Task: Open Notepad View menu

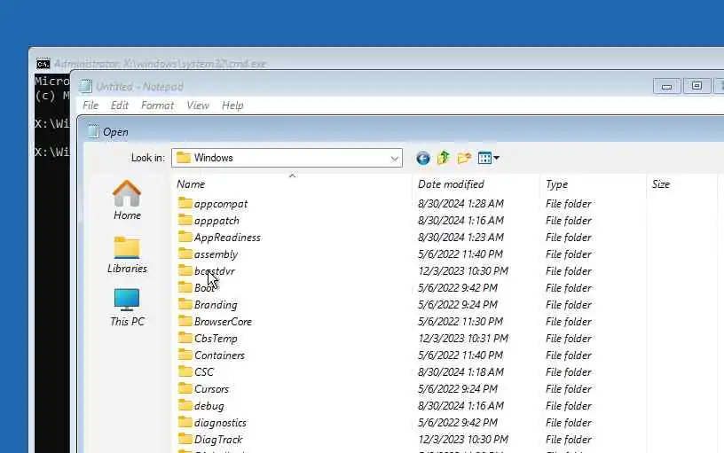Action: point(198,105)
